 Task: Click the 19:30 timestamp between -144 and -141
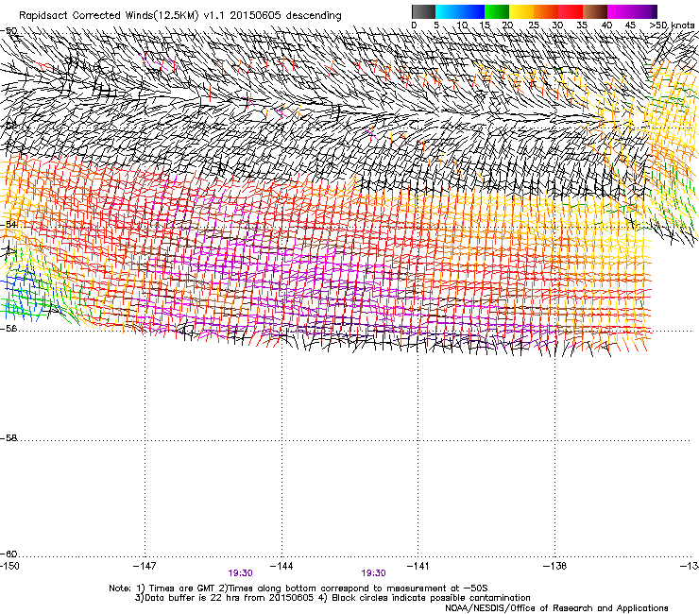click(373, 573)
